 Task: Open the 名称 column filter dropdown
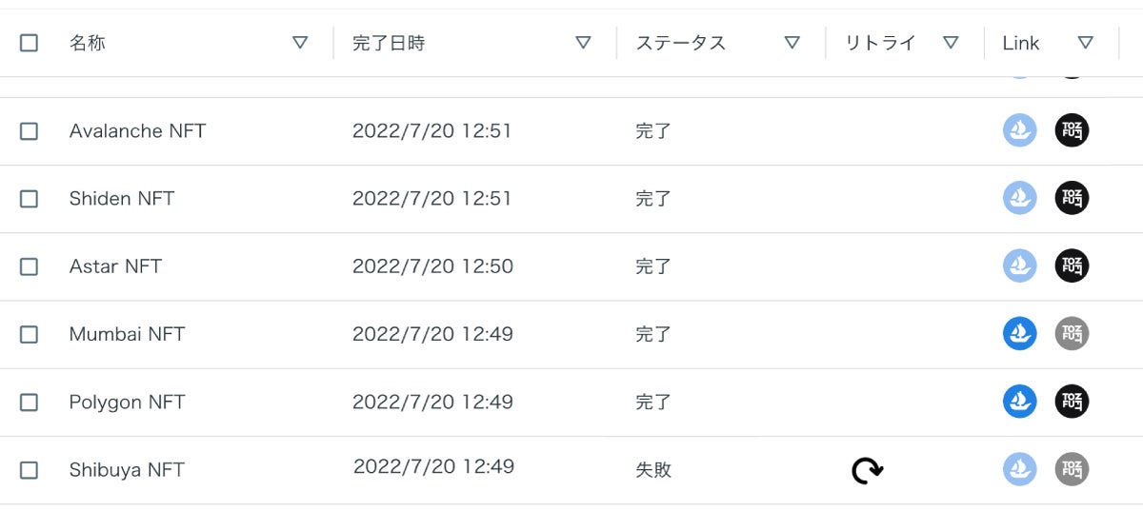[300, 43]
